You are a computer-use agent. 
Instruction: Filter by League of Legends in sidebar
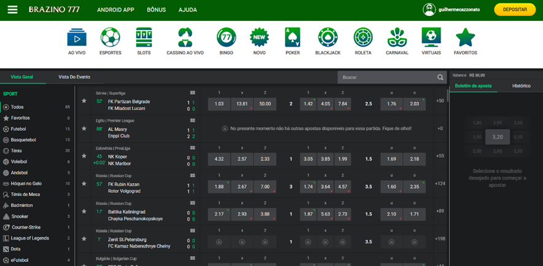36,238
